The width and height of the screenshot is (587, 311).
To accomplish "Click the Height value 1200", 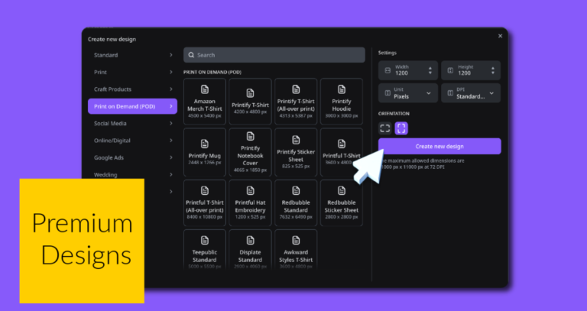I will click(x=464, y=73).
